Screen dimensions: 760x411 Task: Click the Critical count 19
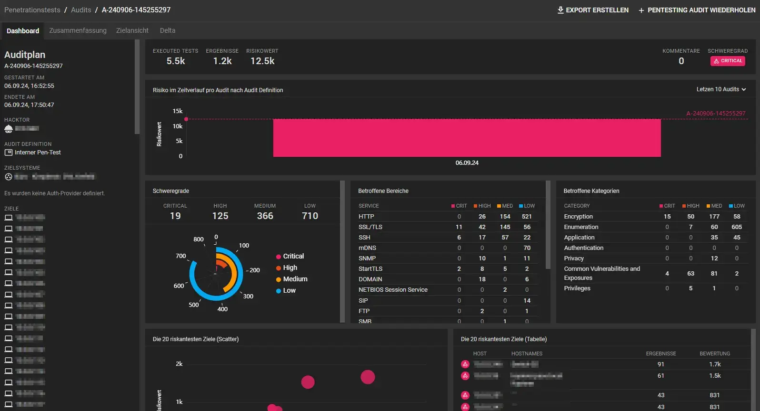coord(175,216)
